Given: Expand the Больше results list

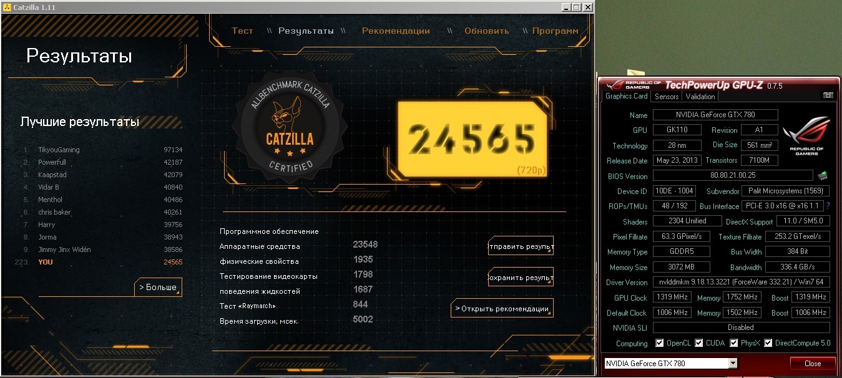Looking at the screenshot, I should coord(158,288).
